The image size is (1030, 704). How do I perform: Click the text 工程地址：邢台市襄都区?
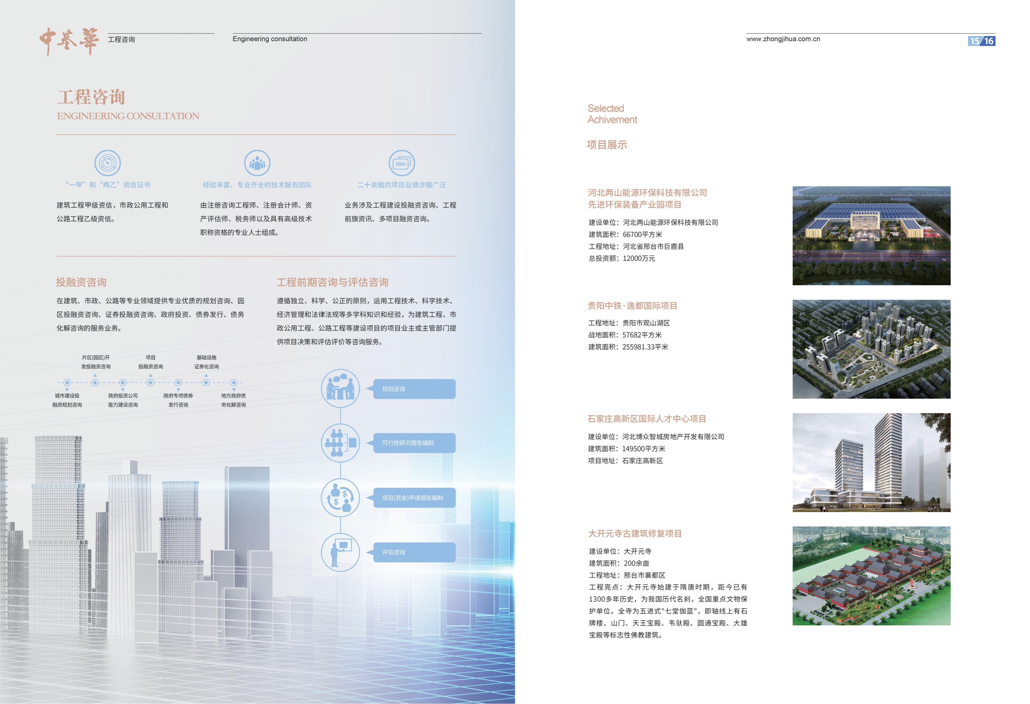click(x=627, y=575)
